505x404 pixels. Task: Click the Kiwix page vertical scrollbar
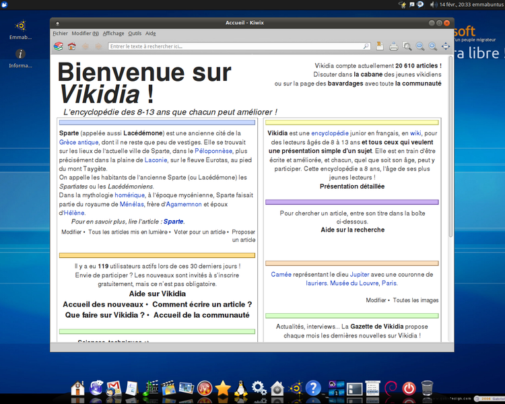[x=450, y=147]
